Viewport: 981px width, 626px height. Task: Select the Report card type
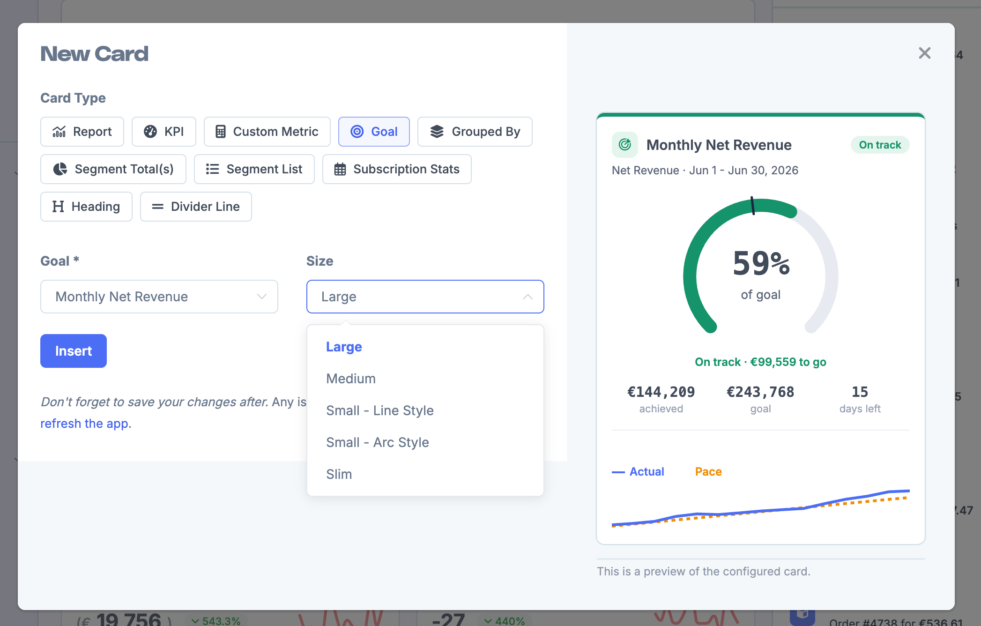pyautogui.click(x=82, y=132)
